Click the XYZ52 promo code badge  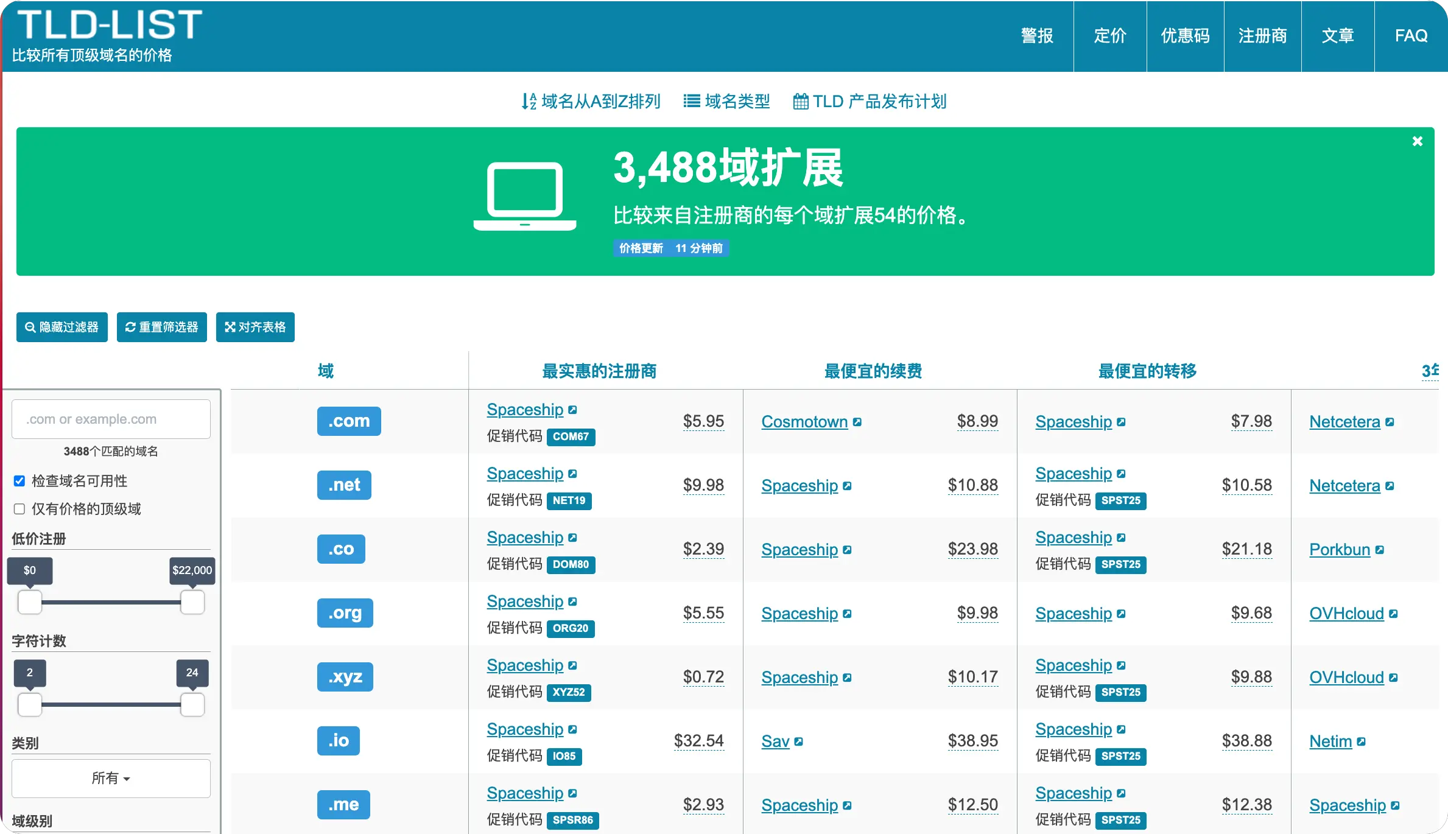(569, 693)
